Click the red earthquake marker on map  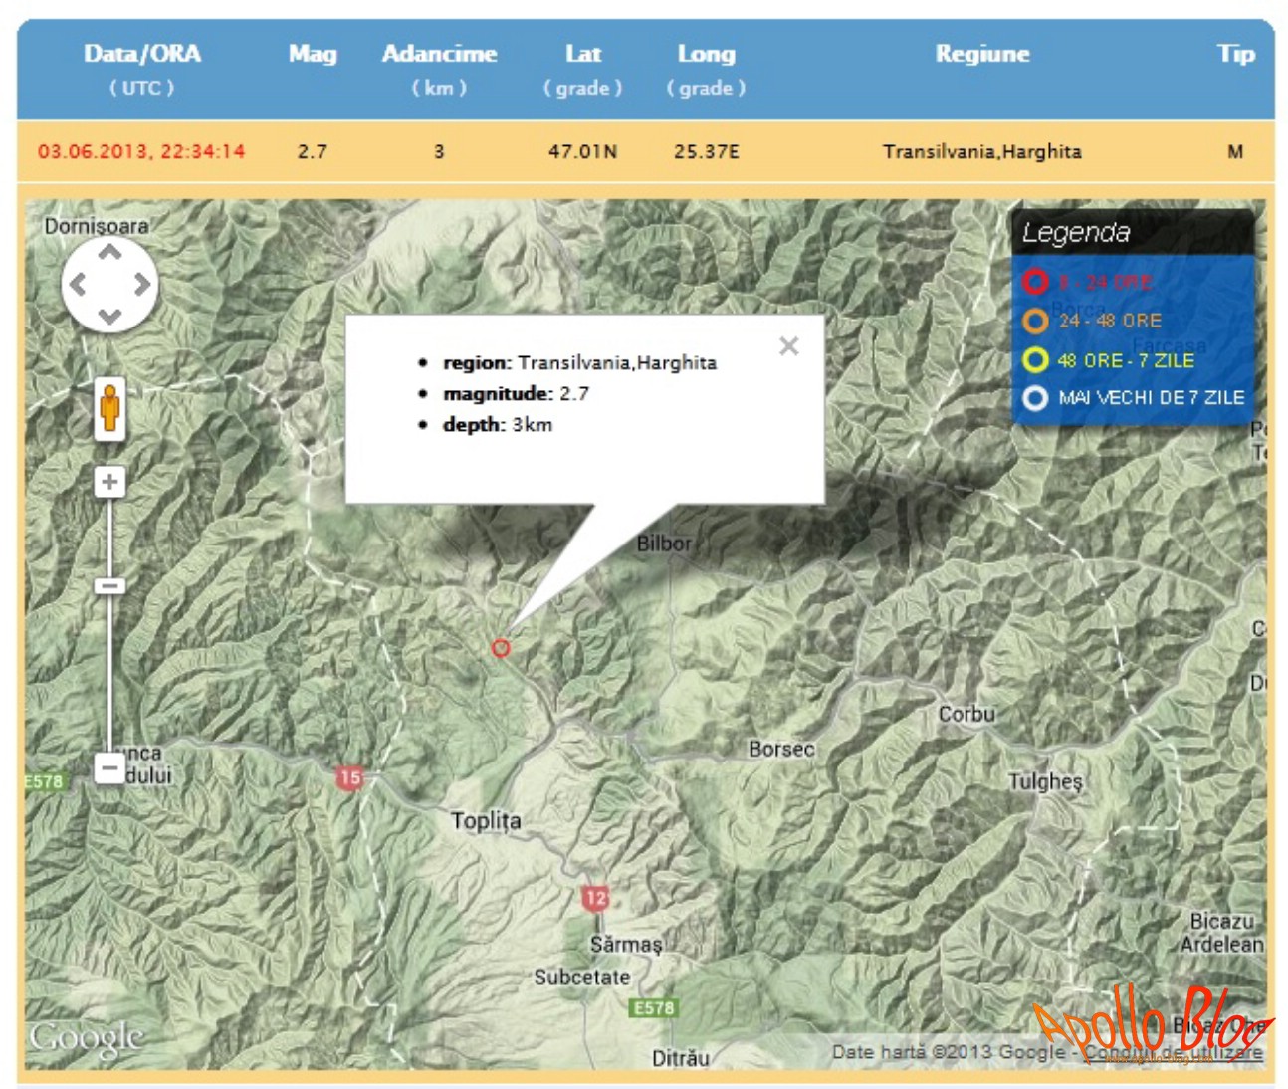point(501,648)
